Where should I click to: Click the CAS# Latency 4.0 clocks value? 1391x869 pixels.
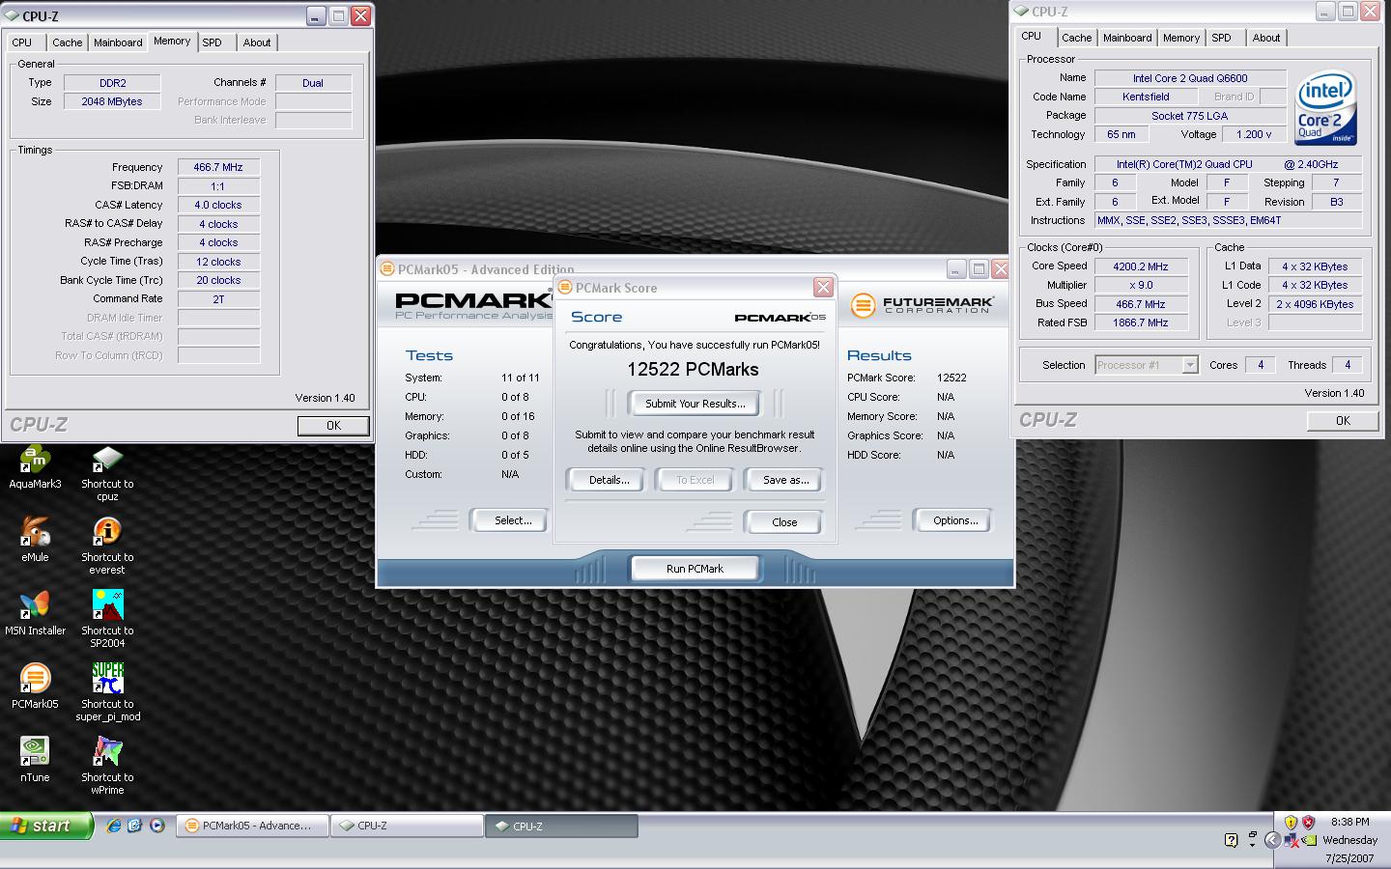(x=218, y=205)
